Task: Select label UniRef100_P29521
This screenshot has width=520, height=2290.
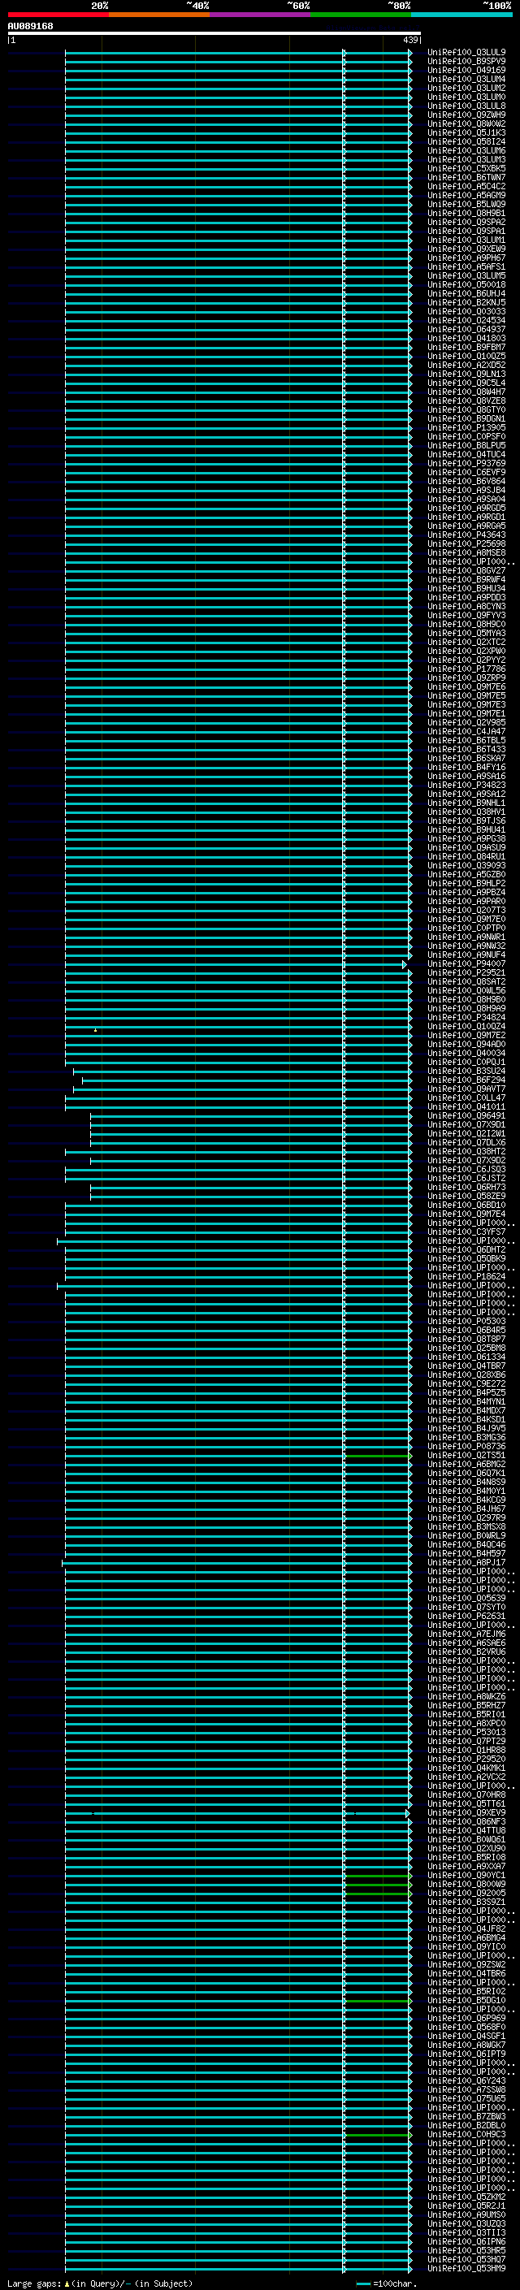Action: tap(466, 972)
